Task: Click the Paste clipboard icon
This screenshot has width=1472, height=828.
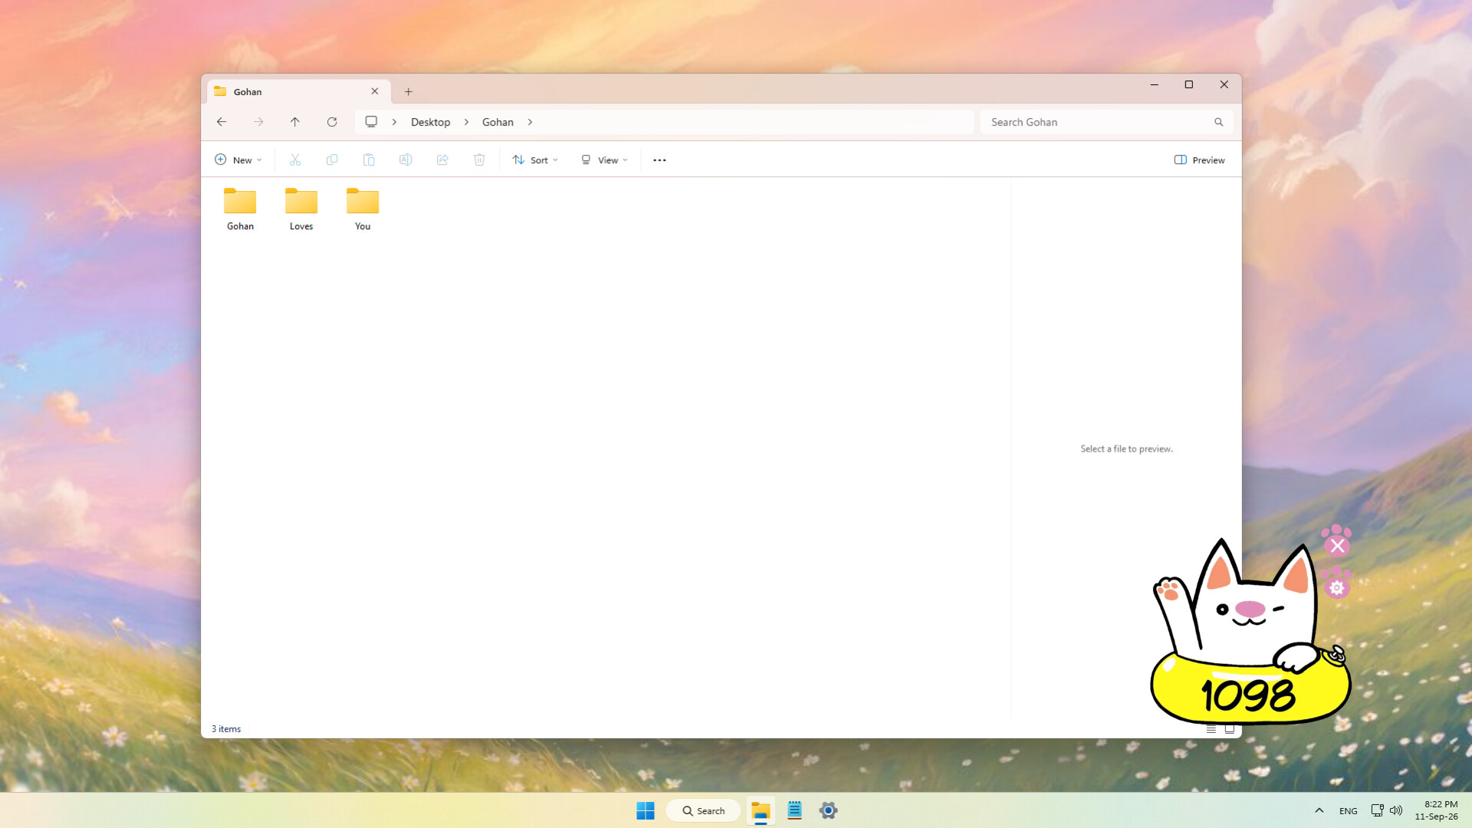Action: 369,159
